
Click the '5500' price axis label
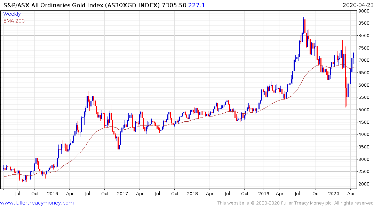pos(364,97)
